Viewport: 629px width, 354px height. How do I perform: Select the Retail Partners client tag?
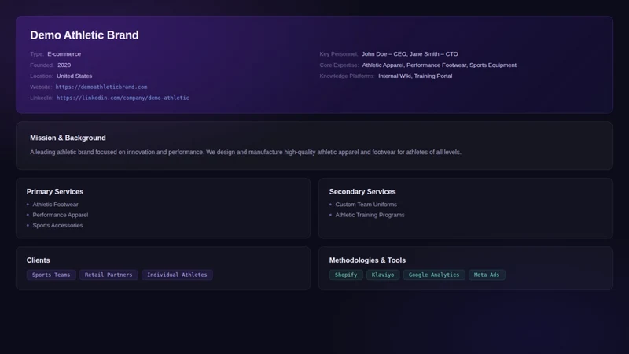click(x=109, y=275)
